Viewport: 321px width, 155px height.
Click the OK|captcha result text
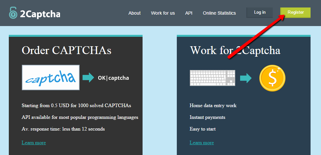tap(114, 78)
